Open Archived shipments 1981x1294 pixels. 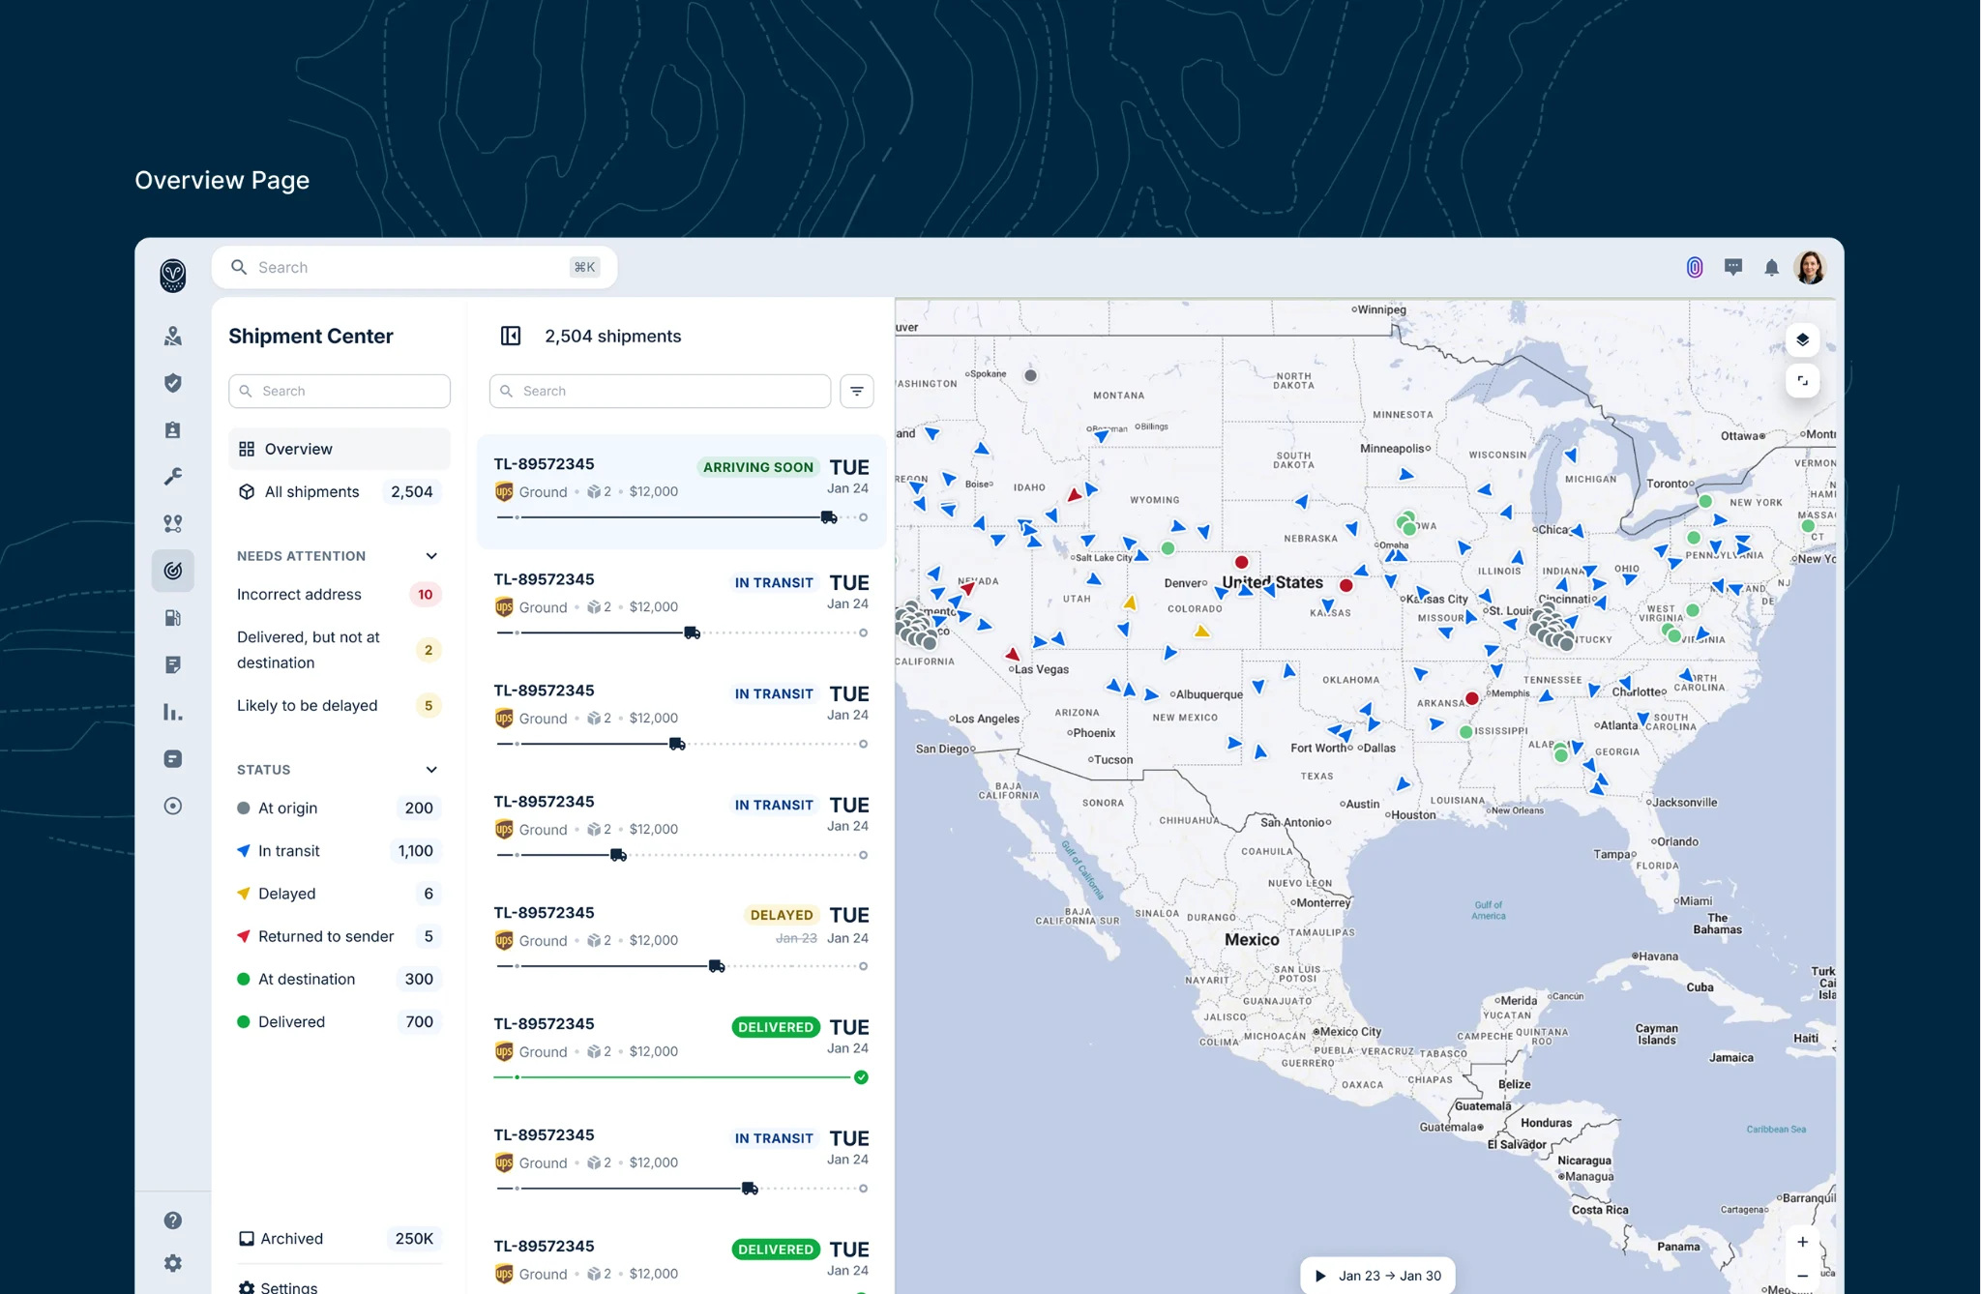pyautogui.click(x=339, y=1239)
